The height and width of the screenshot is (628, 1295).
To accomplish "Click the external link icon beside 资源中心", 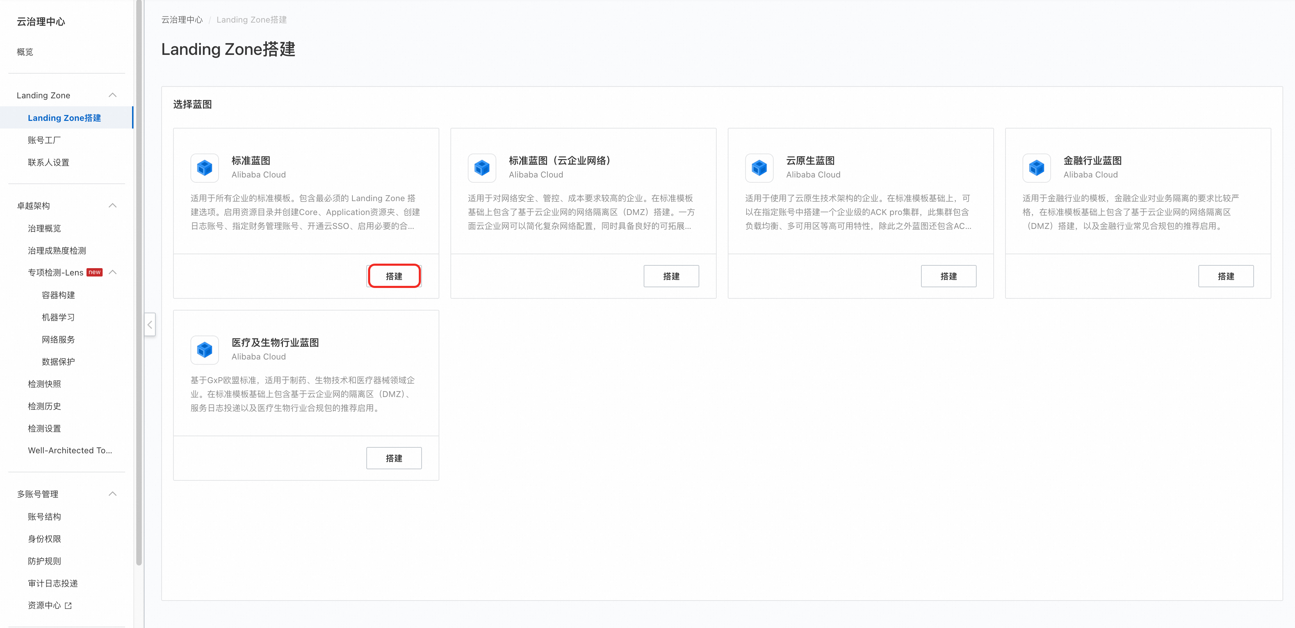I will click(68, 605).
